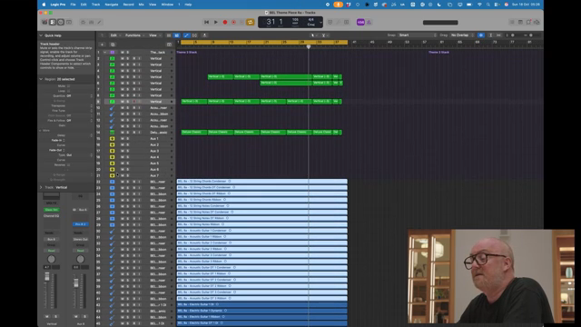This screenshot has width=581, height=327.
Task: Click the Add Track plus button
Action: click(103, 45)
